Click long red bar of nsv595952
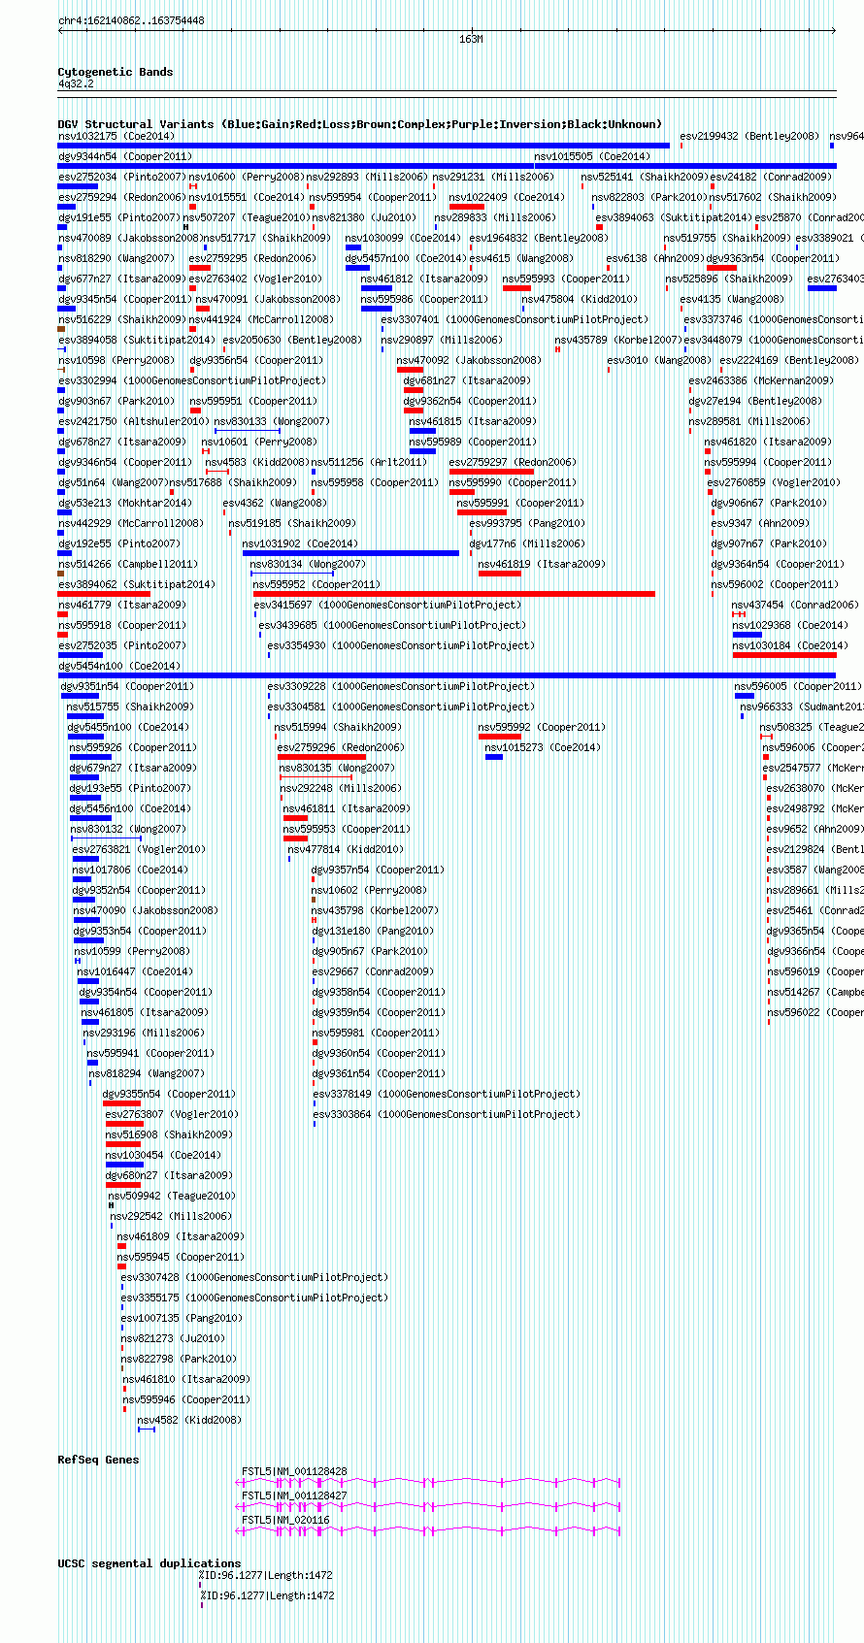 [x=453, y=594]
